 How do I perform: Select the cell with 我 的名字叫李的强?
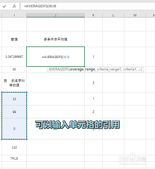[x=14, y=83]
